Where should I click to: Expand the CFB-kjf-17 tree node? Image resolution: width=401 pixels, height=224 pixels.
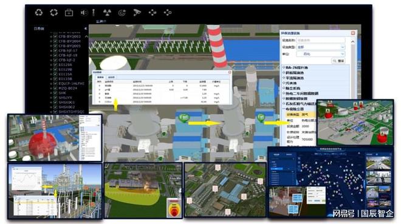coord(51,51)
